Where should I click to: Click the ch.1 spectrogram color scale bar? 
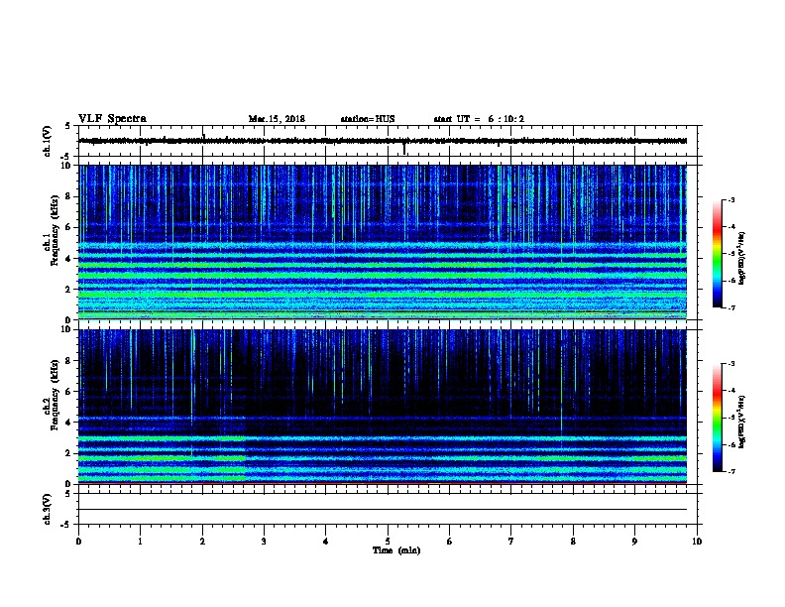717,253
